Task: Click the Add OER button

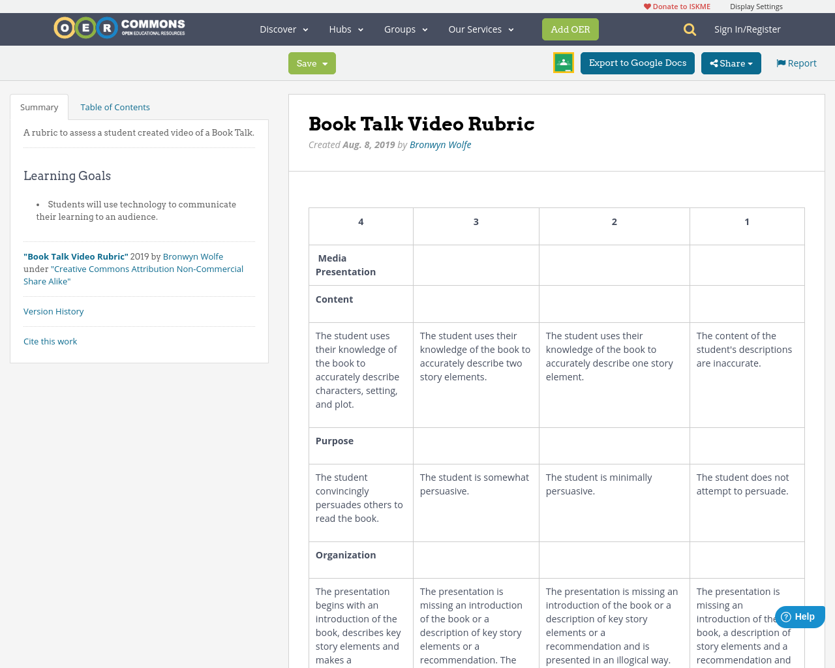Action: tap(570, 29)
